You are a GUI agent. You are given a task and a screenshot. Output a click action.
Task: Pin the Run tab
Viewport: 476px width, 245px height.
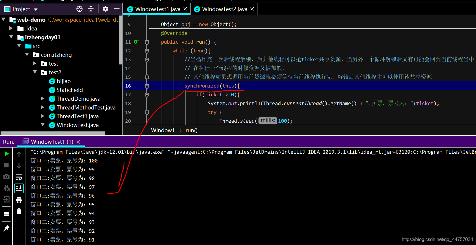point(6,228)
